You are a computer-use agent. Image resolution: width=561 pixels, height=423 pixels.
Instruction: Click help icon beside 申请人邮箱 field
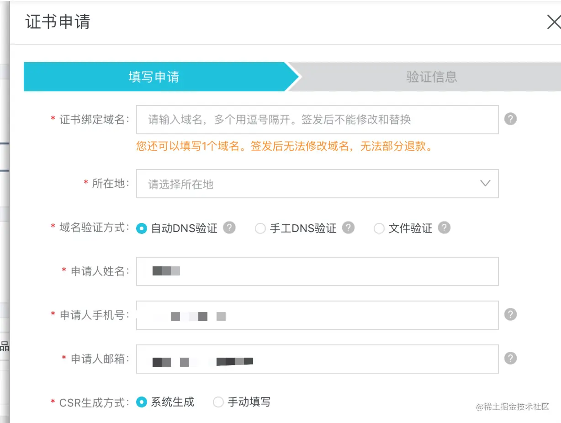pos(510,358)
